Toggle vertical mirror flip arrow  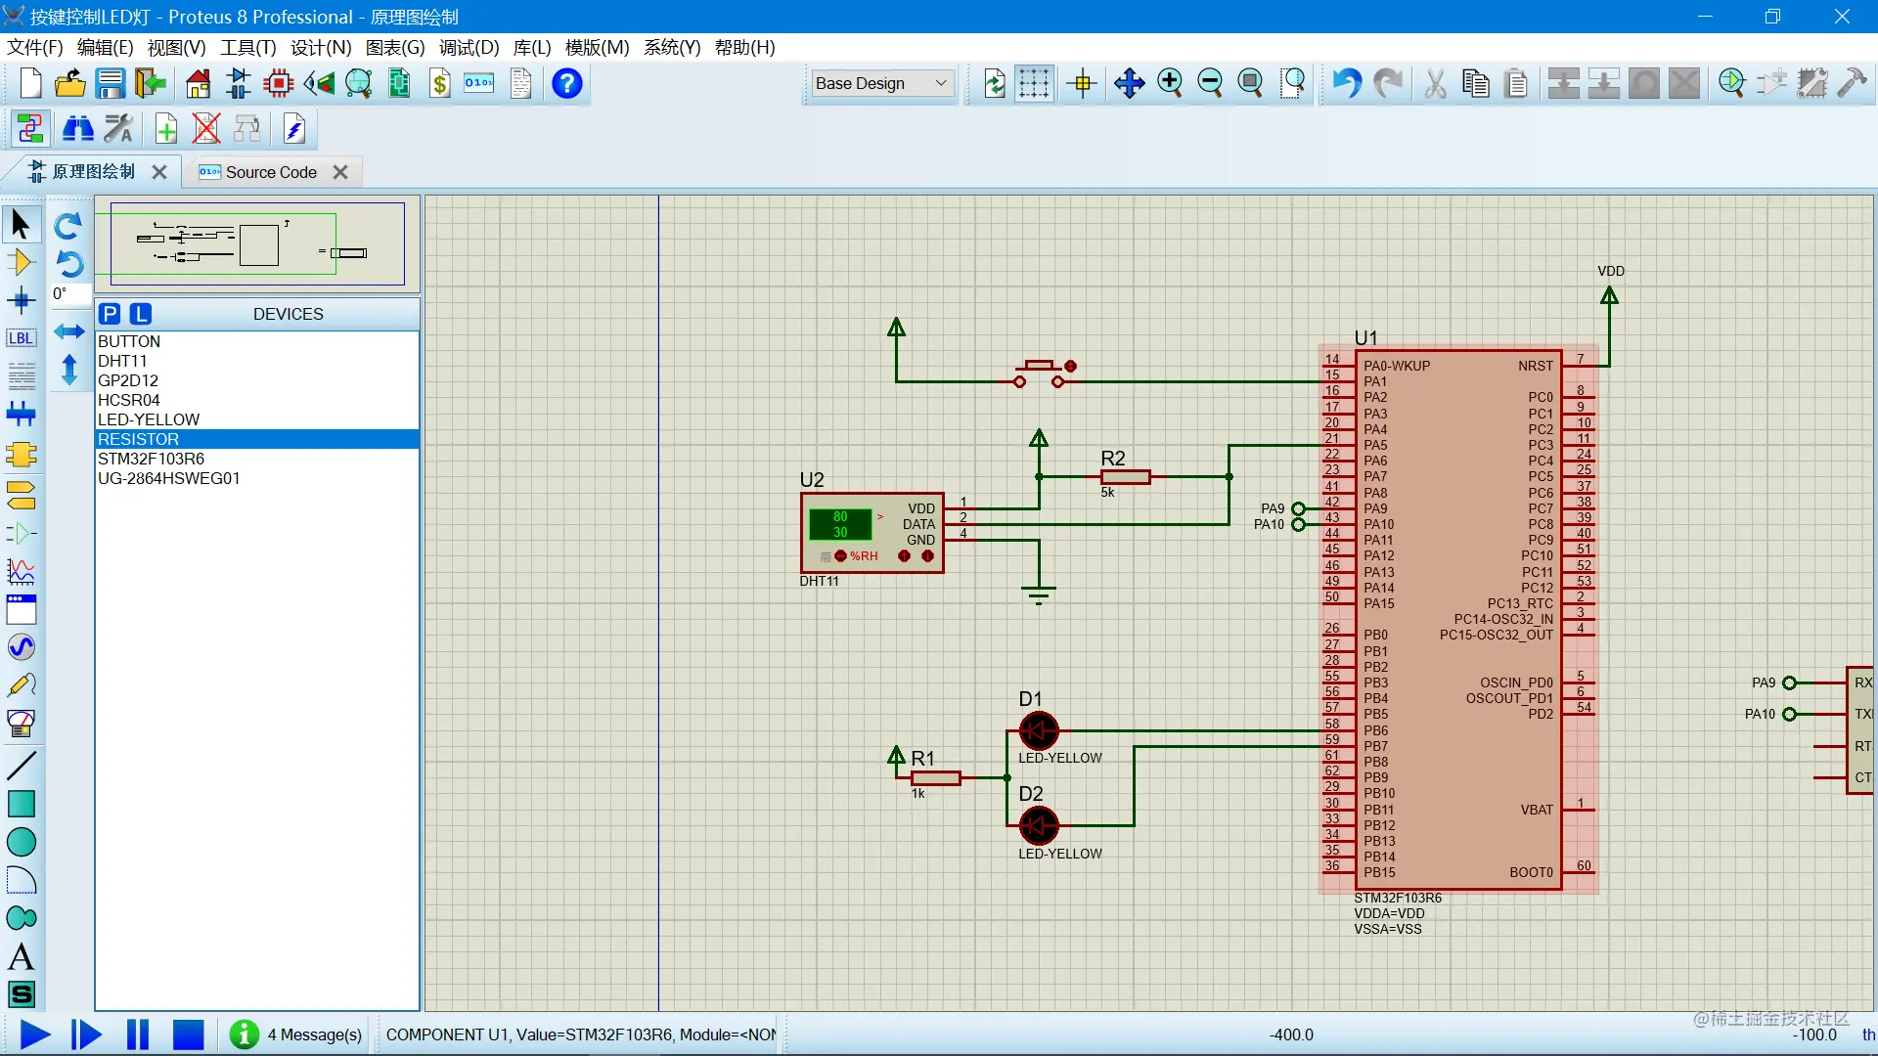[68, 370]
